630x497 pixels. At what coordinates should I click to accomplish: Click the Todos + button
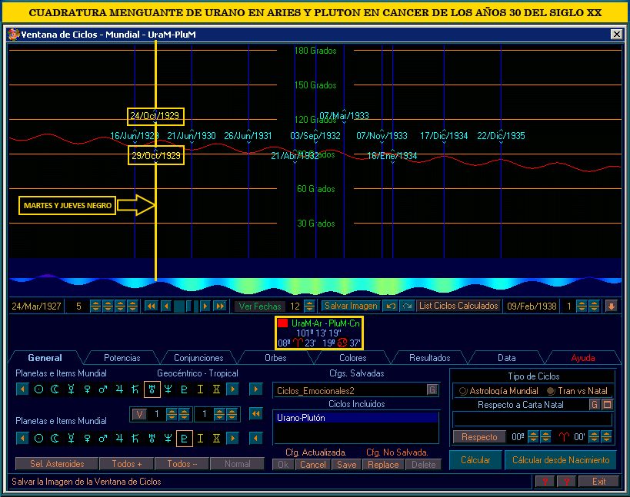click(x=127, y=464)
